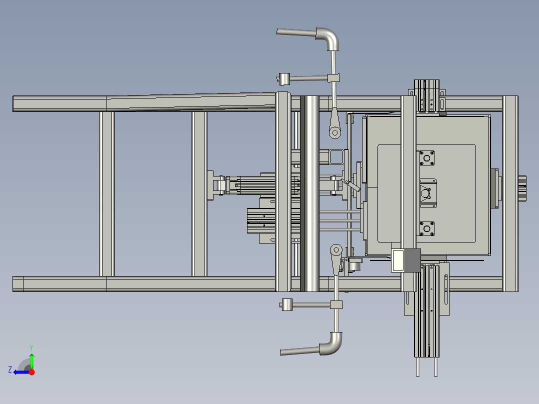The width and height of the screenshot is (539, 404).
Task: Select the upper lever arm with circular eye
Action: pyautogui.click(x=334, y=123)
